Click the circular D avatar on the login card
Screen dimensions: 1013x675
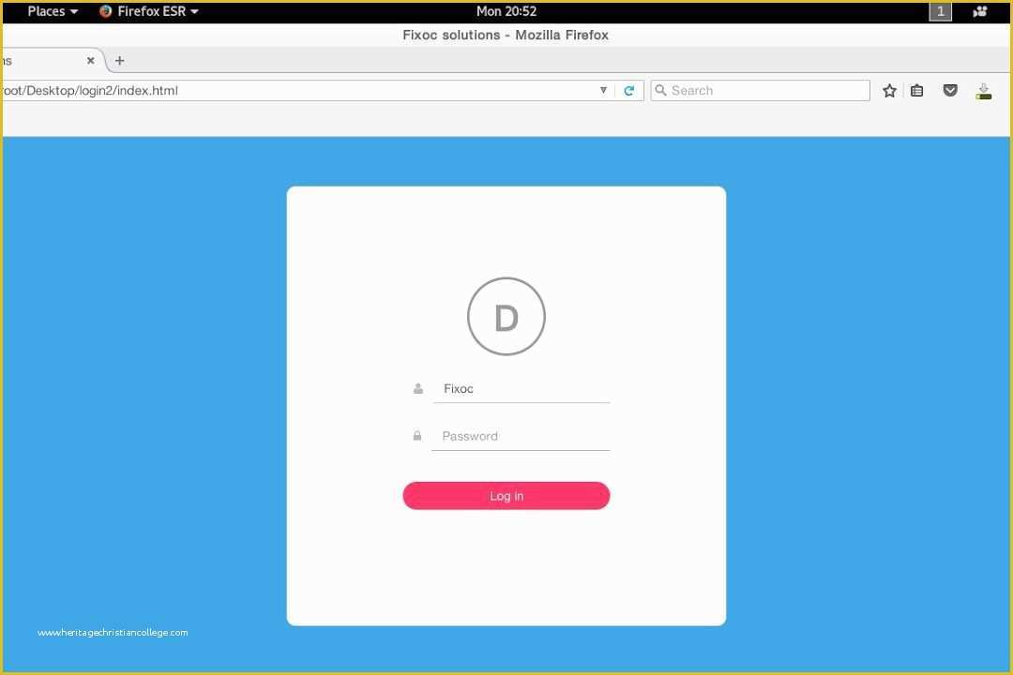pyautogui.click(x=506, y=316)
